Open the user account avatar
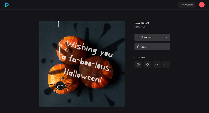This screenshot has height=113, width=209. pos(202,5)
